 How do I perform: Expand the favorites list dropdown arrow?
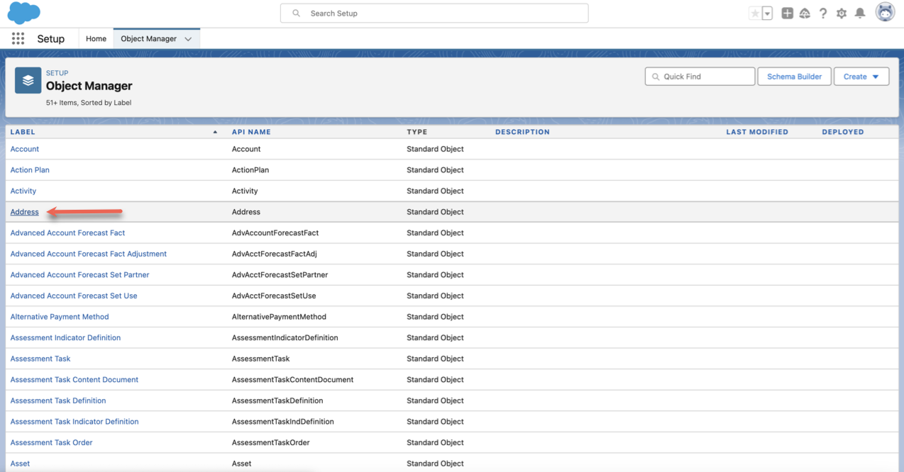(767, 13)
